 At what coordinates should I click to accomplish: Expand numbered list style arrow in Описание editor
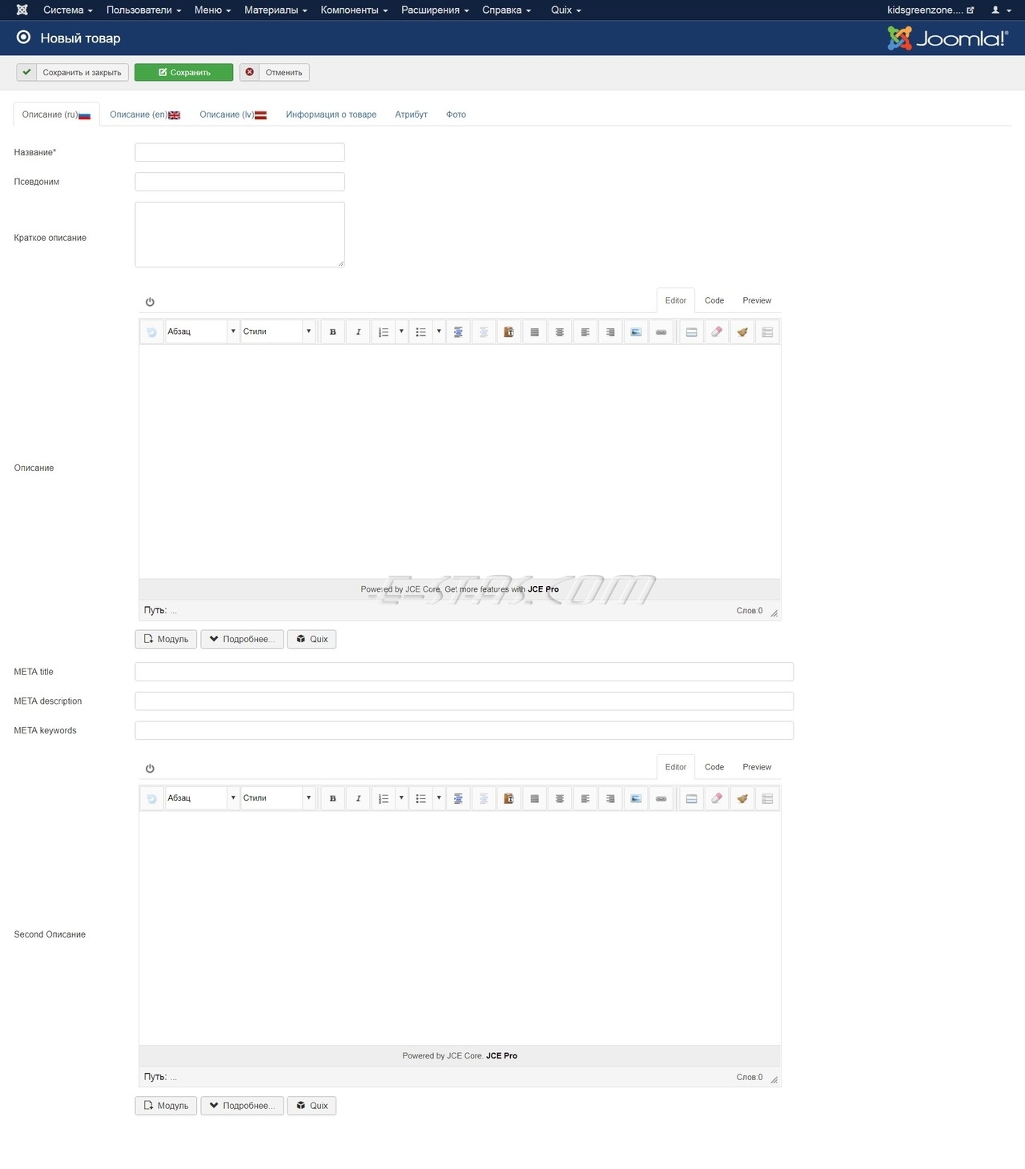tap(401, 331)
